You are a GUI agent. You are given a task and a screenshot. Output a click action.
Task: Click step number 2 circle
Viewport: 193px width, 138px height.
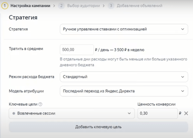tap(61, 6)
